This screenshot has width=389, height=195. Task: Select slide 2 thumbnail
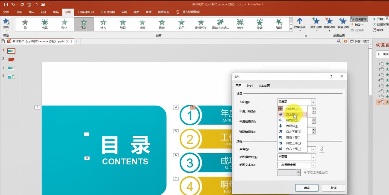[x=11, y=60]
